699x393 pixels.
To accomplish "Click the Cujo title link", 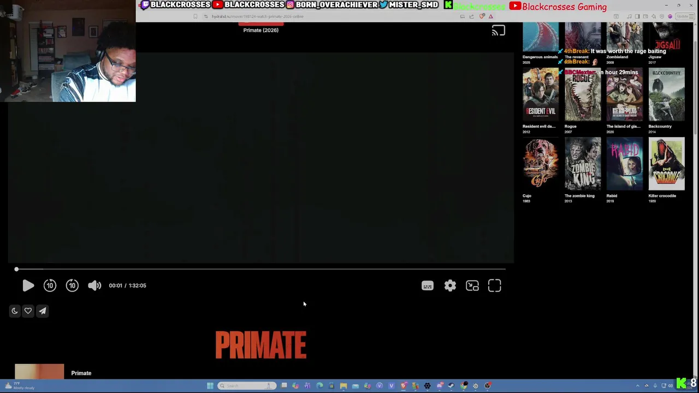I will click(526, 195).
